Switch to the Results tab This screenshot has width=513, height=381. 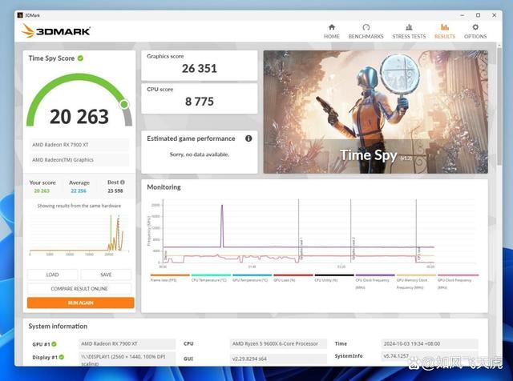[444, 31]
